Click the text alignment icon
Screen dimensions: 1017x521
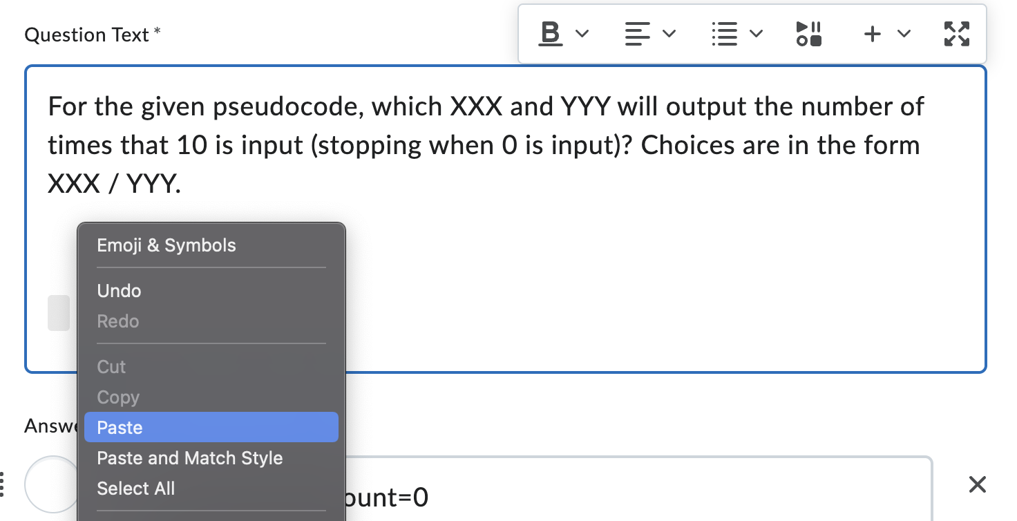(x=637, y=33)
